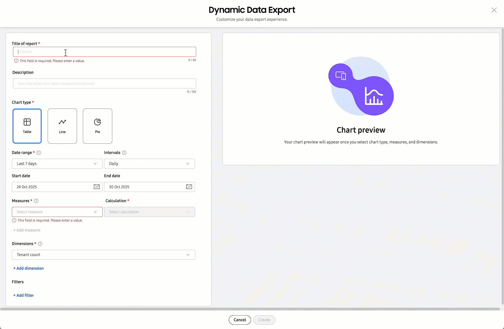Open the Last 7 days dropdown

pyautogui.click(x=57, y=164)
